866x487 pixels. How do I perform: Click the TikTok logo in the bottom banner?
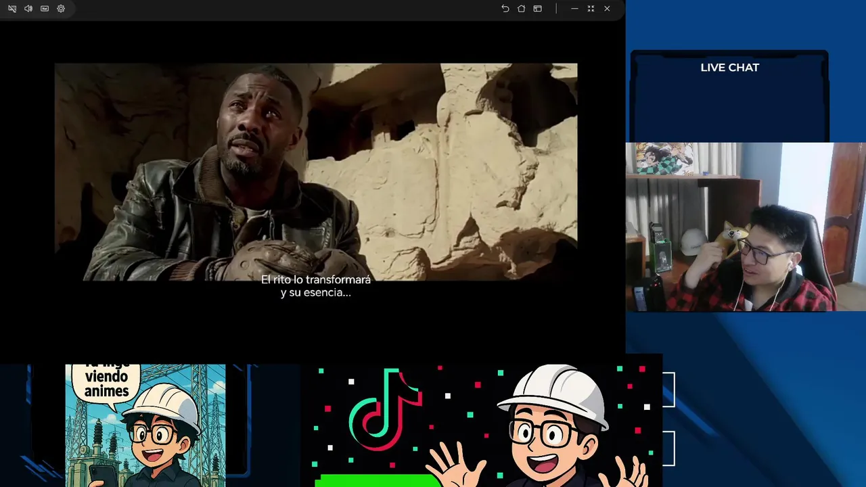(x=385, y=409)
